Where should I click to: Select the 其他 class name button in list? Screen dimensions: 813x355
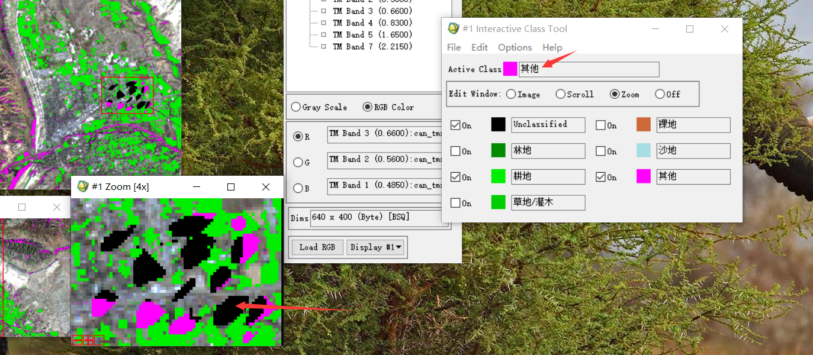click(693, 176)
